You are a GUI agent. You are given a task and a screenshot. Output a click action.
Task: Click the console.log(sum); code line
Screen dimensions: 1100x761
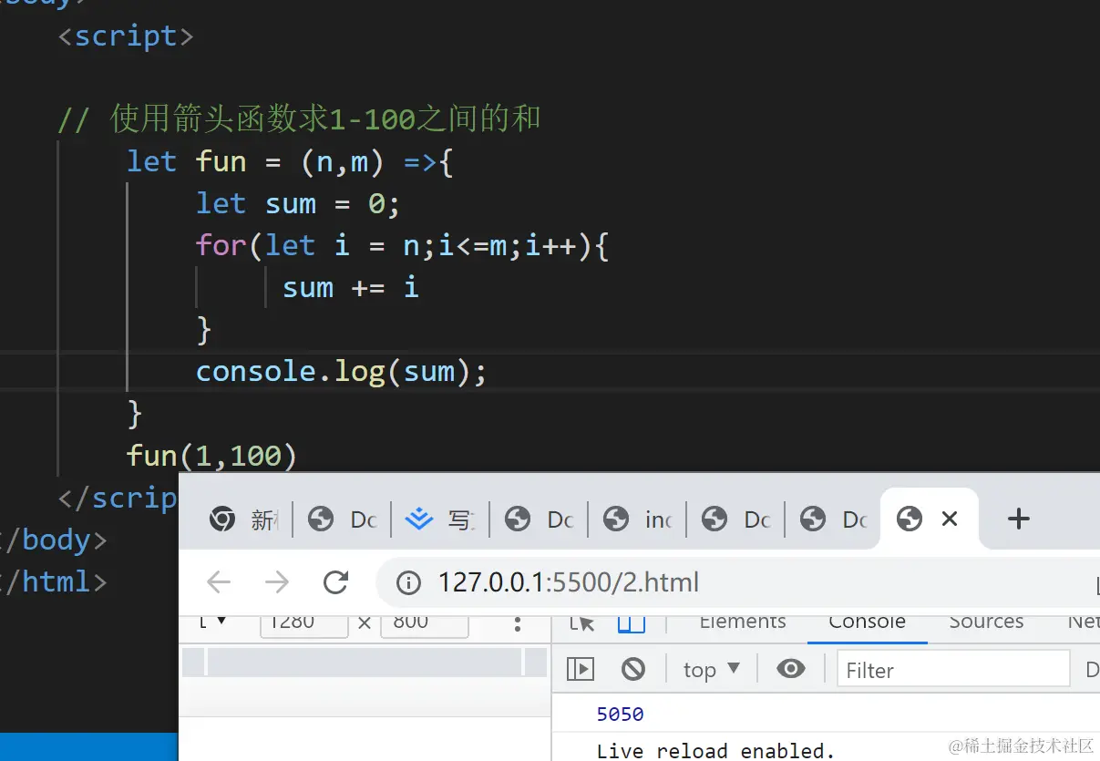342,371
